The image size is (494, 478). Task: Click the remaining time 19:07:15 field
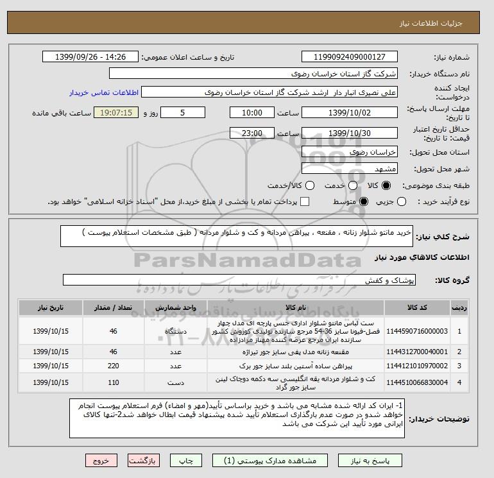coord(116,112)
